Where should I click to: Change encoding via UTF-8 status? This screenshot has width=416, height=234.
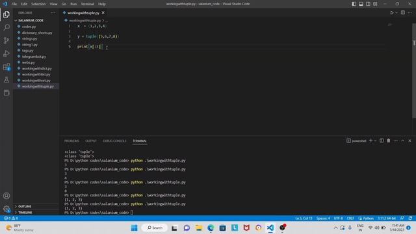tap(338, 218)
